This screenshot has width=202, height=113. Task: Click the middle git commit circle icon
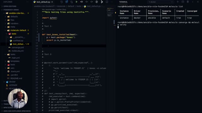(x=86, y=2)
